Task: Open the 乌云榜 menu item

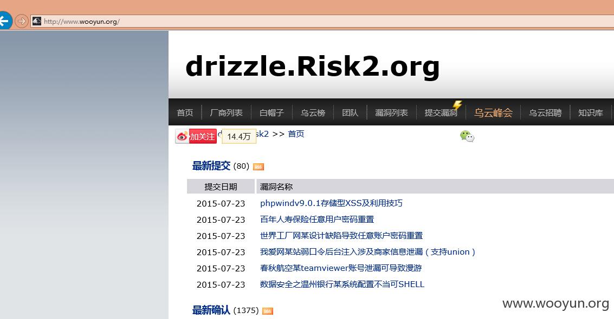Action: [x=313, y=113]
